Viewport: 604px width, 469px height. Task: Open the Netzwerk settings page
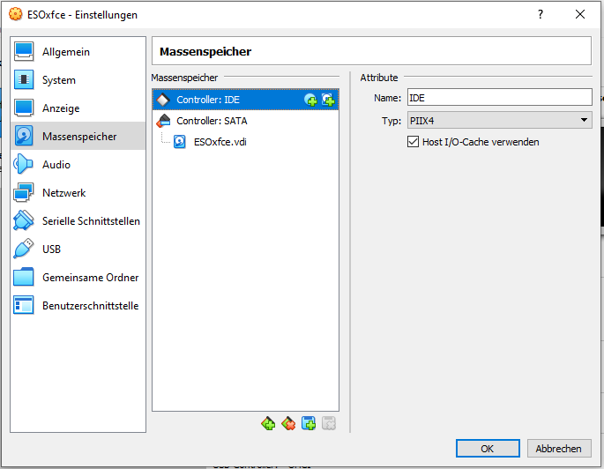[x=78, y=192]
